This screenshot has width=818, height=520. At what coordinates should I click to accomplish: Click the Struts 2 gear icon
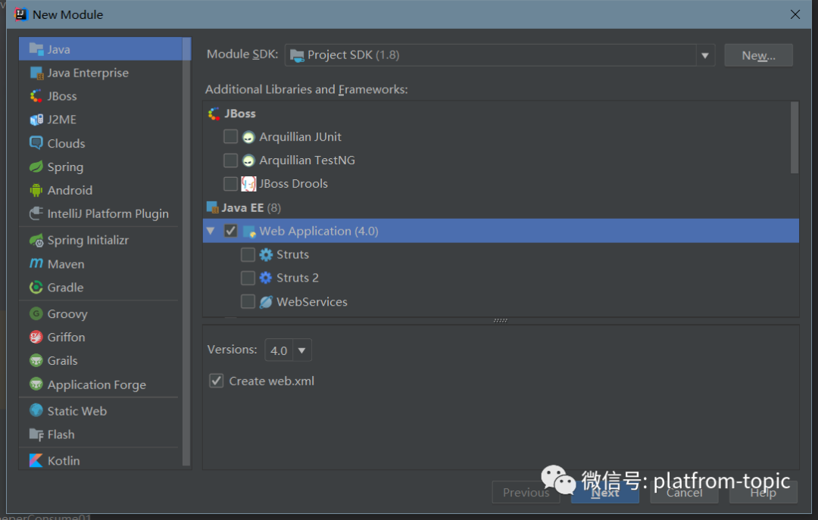tap(266, 278)
